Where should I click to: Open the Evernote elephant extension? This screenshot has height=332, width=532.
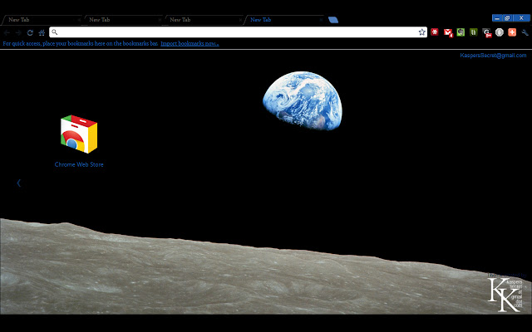click(x=461, y=32)
